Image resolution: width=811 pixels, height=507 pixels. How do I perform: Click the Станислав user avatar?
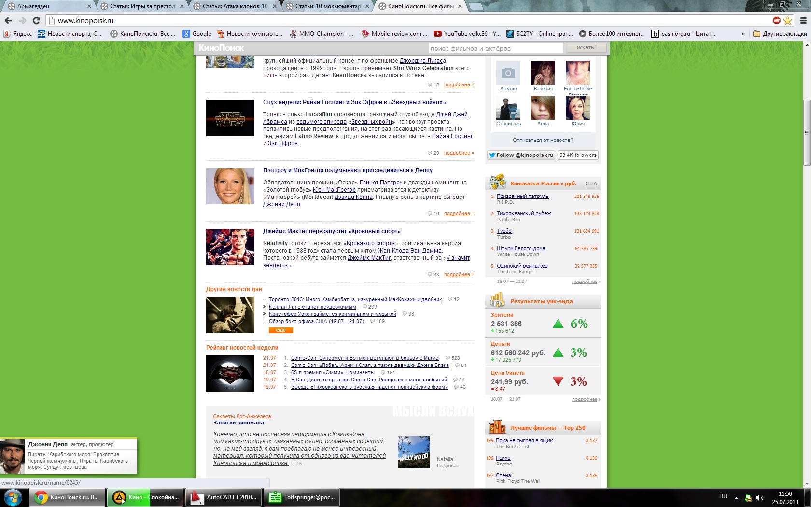coord(508,108)
